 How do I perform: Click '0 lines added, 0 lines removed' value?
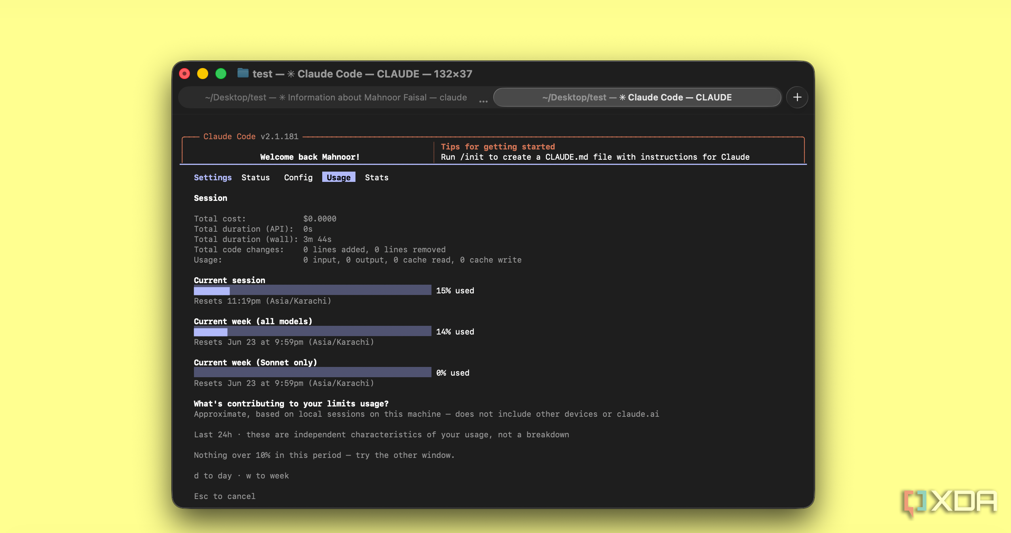pos(374,249)
